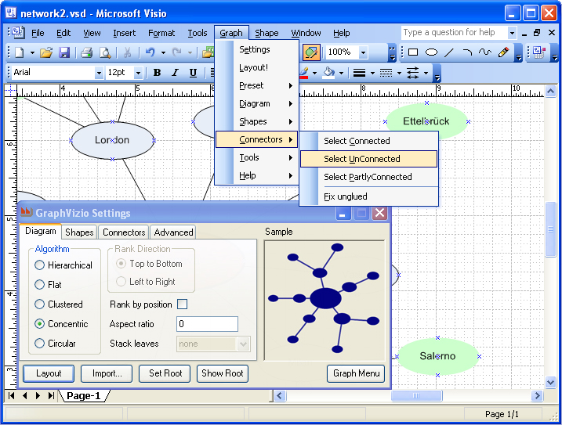This screenshot has width=562, height=425.
Task: Select the Rectangle drawing tool
Action: click(413, 52)
